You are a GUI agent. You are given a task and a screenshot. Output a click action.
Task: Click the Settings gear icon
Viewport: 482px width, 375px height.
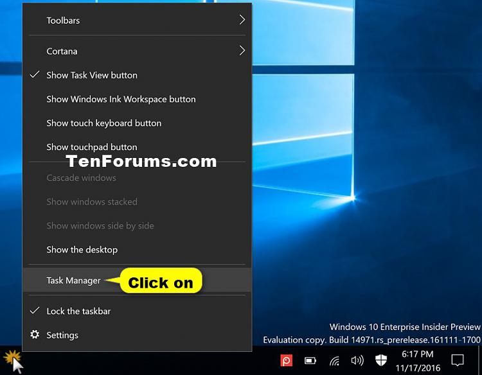point(35,335)
